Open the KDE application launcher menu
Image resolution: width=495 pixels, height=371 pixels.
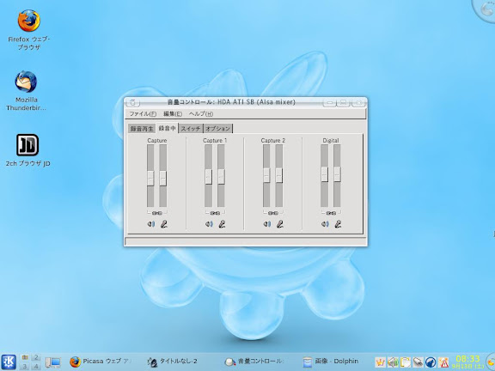pos(9,362)
